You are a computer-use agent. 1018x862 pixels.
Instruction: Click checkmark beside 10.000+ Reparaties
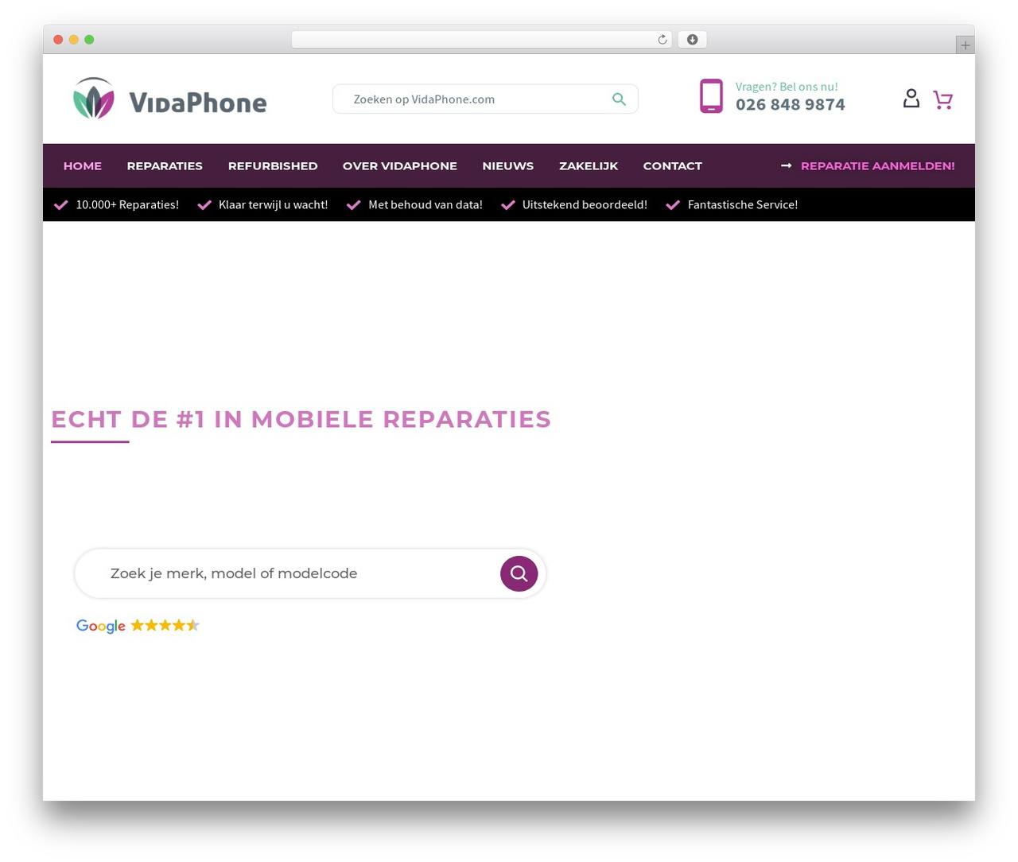(60, 205)
